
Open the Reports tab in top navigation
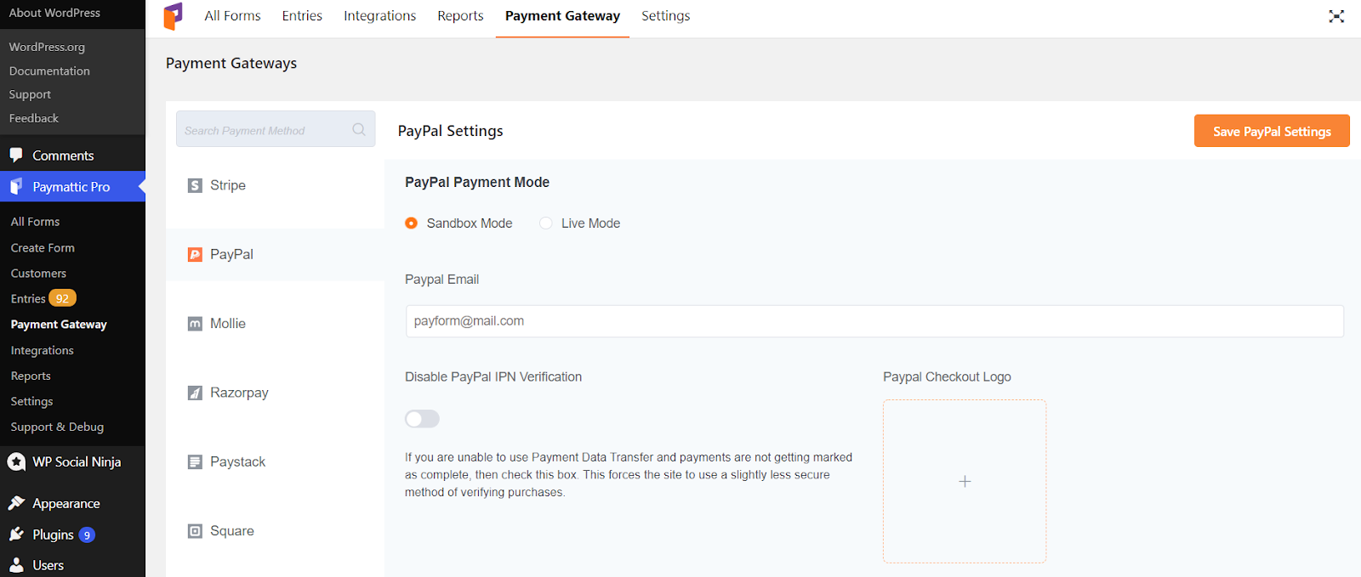(460, 15)
